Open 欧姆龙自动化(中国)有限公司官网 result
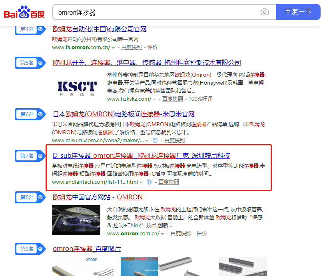The width and height of the screenshot is (321, 276). tap(100, 29)
